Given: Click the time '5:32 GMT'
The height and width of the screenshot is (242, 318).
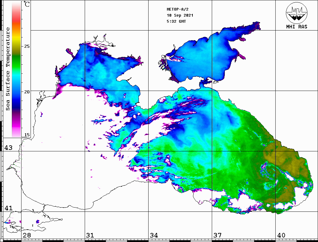Looking at the screenshot, I should (x=176, y=21).
